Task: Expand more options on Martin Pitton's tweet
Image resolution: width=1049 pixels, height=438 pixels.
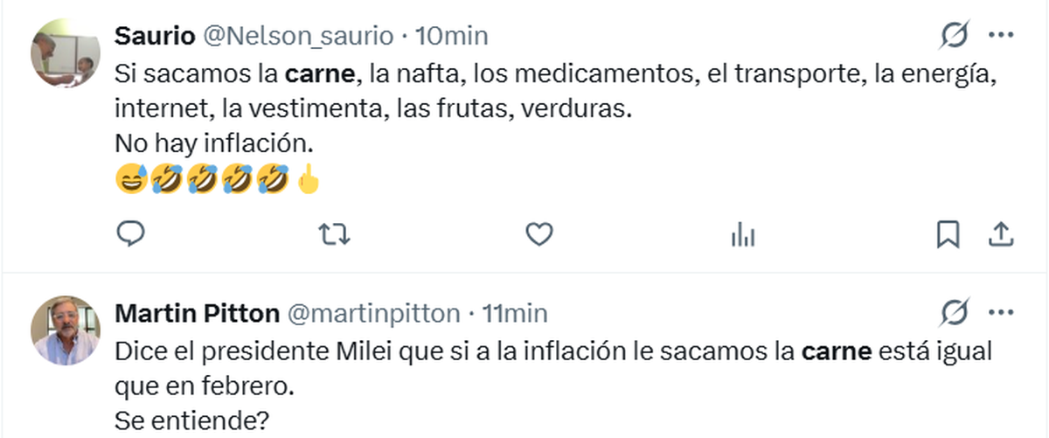Action: 1000,312
